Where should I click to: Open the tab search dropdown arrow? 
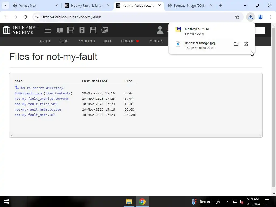(5, 5)
